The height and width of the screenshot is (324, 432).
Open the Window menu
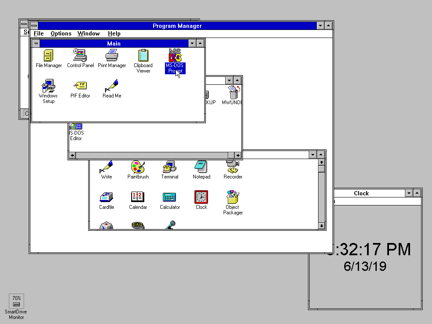[x=89, y=34]
